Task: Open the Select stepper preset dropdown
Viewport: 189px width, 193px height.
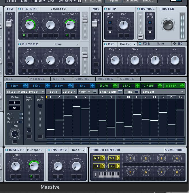Action: click(26, 92)
